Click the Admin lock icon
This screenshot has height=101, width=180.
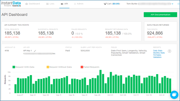[75, 4]
